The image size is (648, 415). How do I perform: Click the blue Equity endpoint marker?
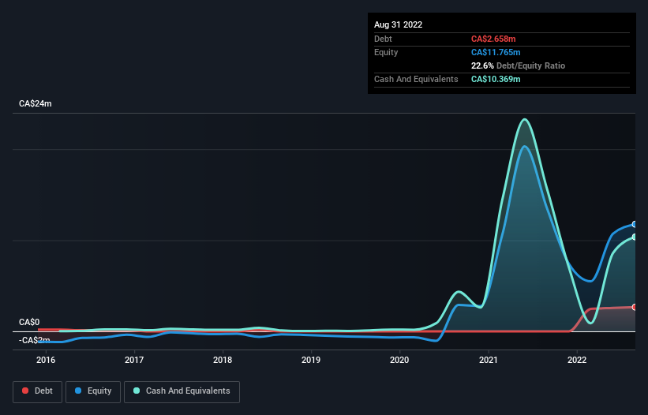tap(635, 224)
